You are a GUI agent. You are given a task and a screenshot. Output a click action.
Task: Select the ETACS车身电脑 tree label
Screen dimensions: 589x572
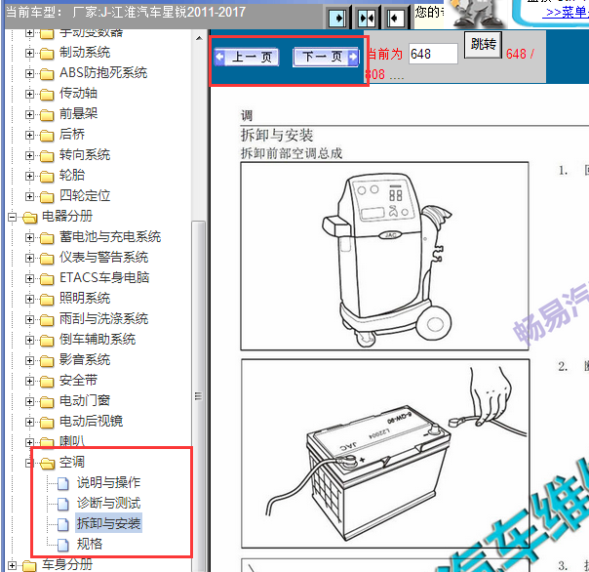tap(104, 278)
